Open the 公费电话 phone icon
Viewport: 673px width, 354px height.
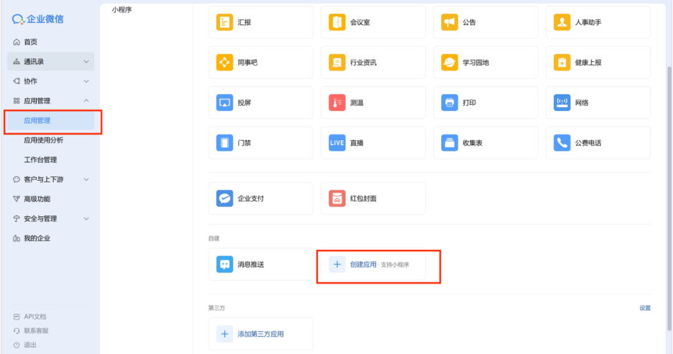[562, 143]
